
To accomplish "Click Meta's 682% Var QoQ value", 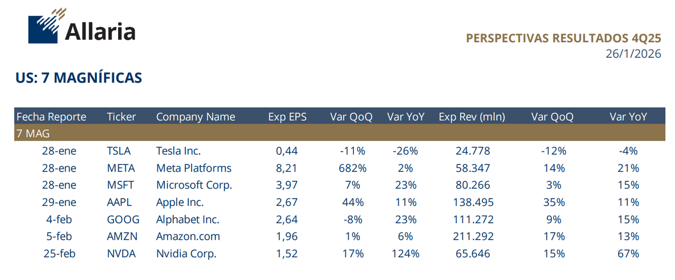I will 353,168.
